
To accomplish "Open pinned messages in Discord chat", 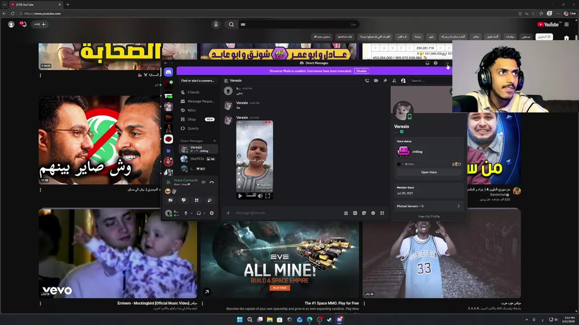I will tap(385, 81).
